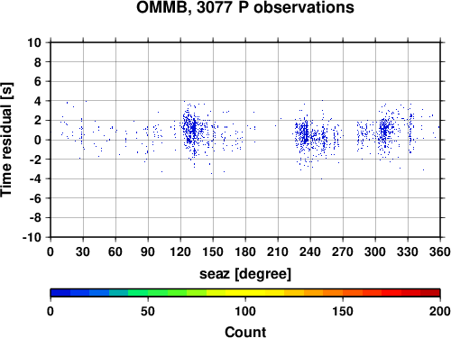Click the 180 tick label on x-axis
Screen dimensions: 451x338
pyautogui.click(x=245, y=251)
